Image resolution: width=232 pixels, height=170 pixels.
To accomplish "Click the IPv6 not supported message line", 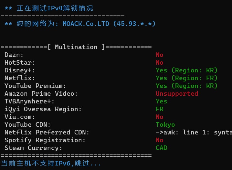I will point(51,163).
